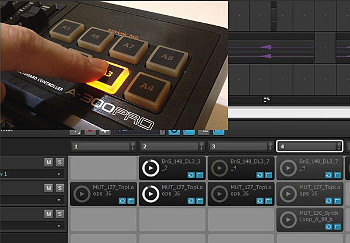
Task: Click the horizontal scrollbar below the track lanes
Action: click(289, 113)
